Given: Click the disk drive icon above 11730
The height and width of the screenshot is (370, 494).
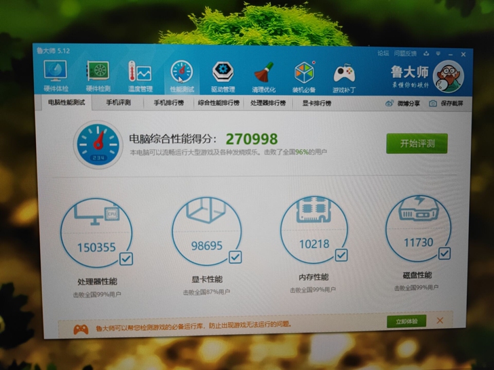Looking at the screenshot, I should click(x=419, y=207).
